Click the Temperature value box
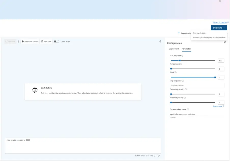 click(x=221, y=69)
